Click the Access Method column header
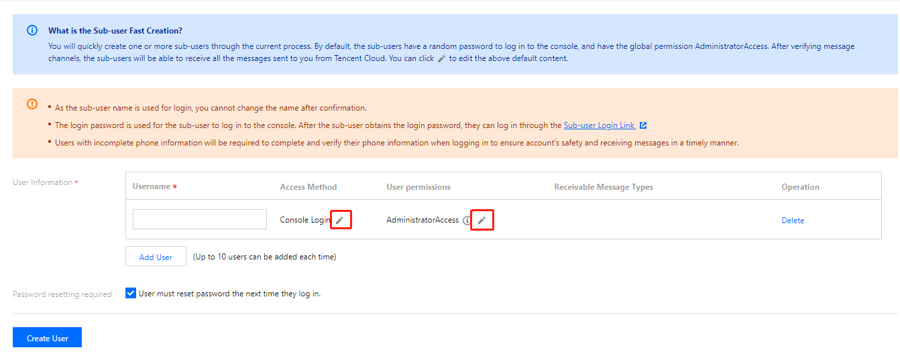900x358 pixels. [308, 187]
